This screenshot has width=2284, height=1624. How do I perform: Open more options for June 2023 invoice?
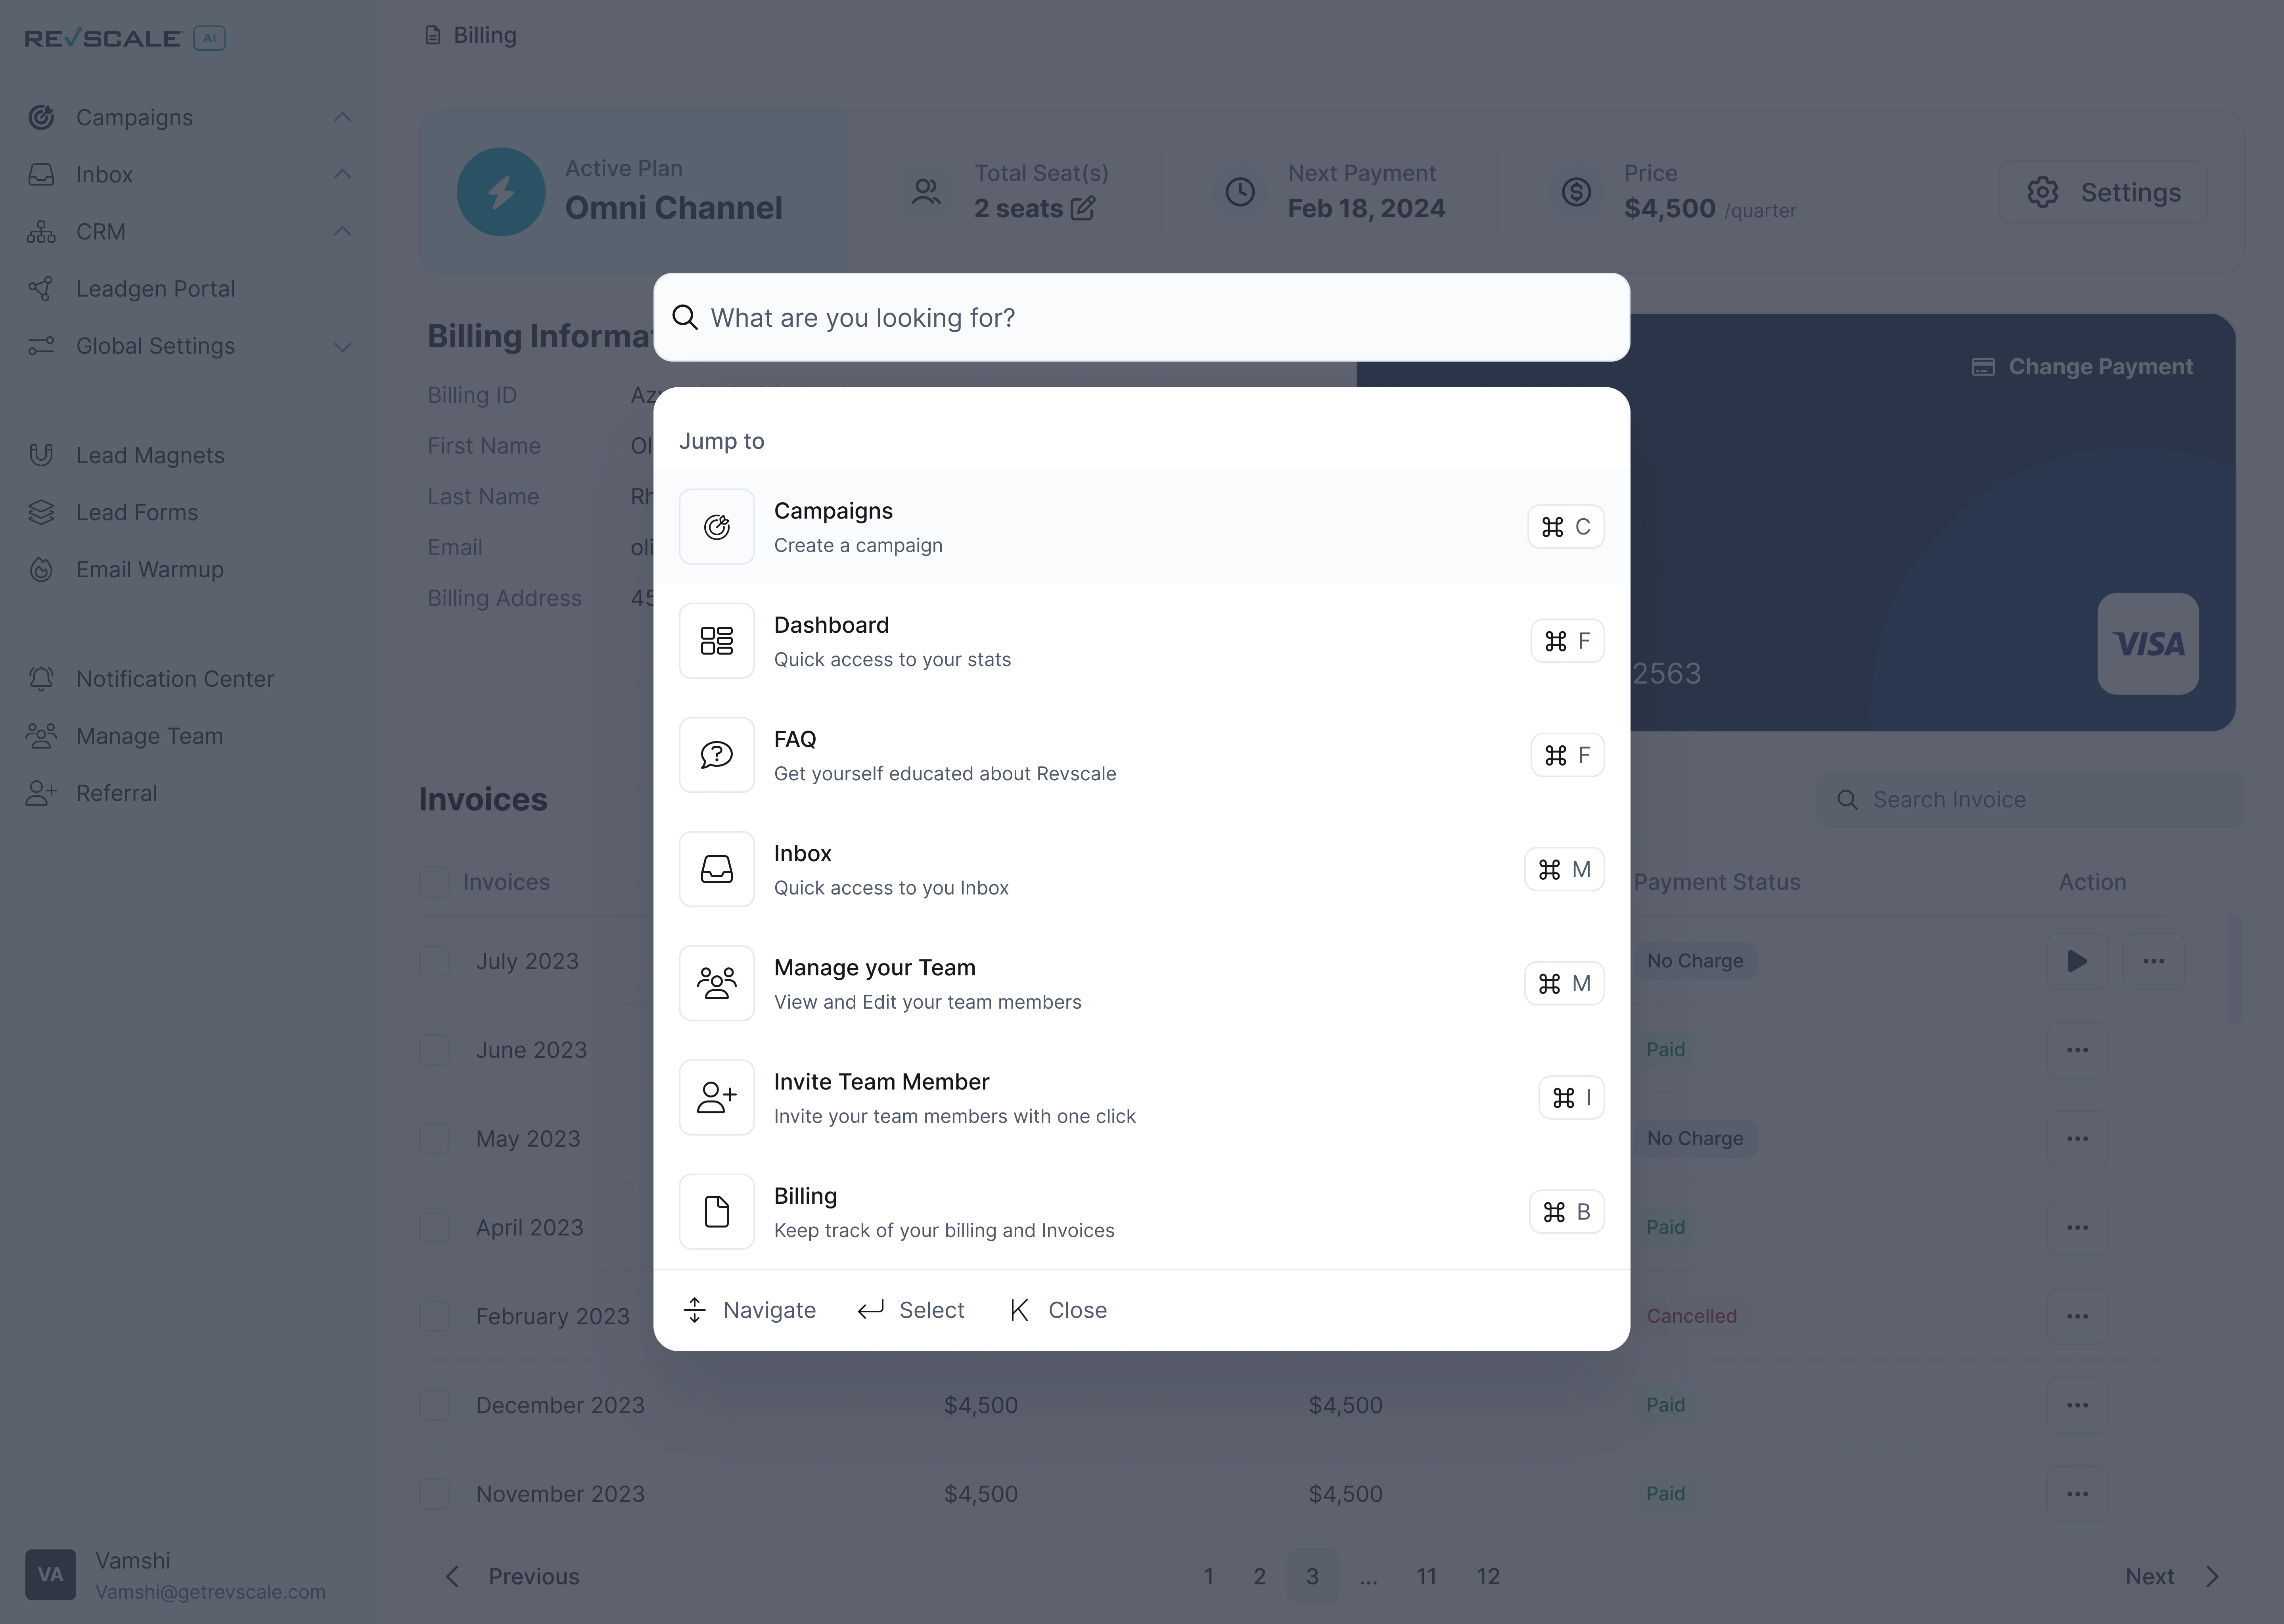click(2077, 1050)
